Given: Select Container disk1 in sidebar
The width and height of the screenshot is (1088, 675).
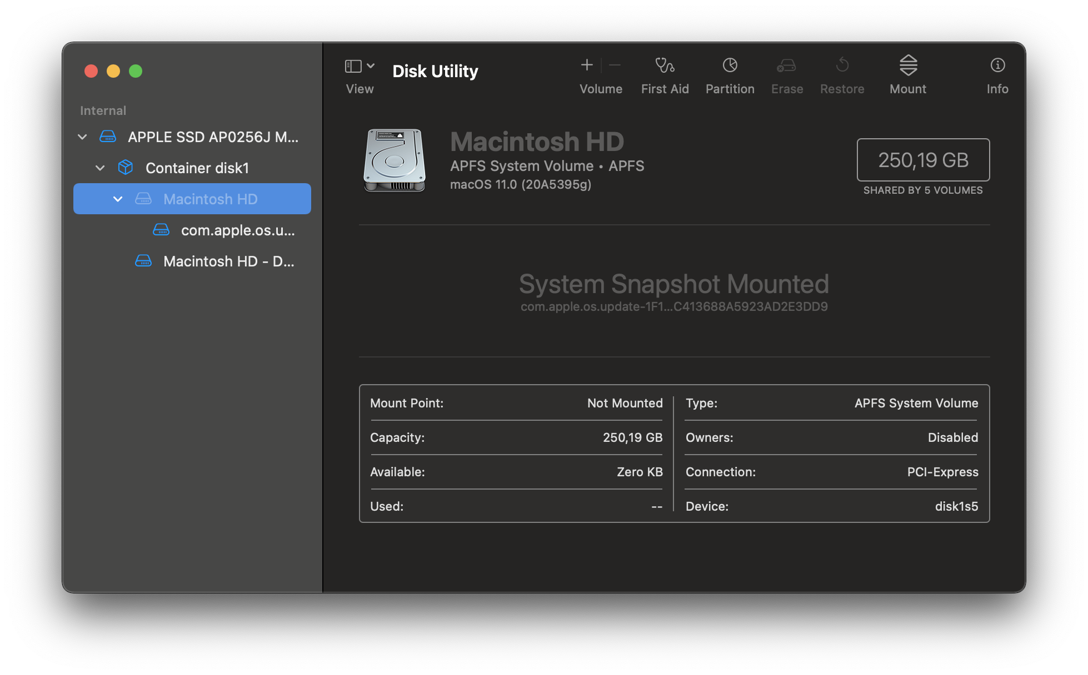Looking at the screenshot, I should click(197, 168).
